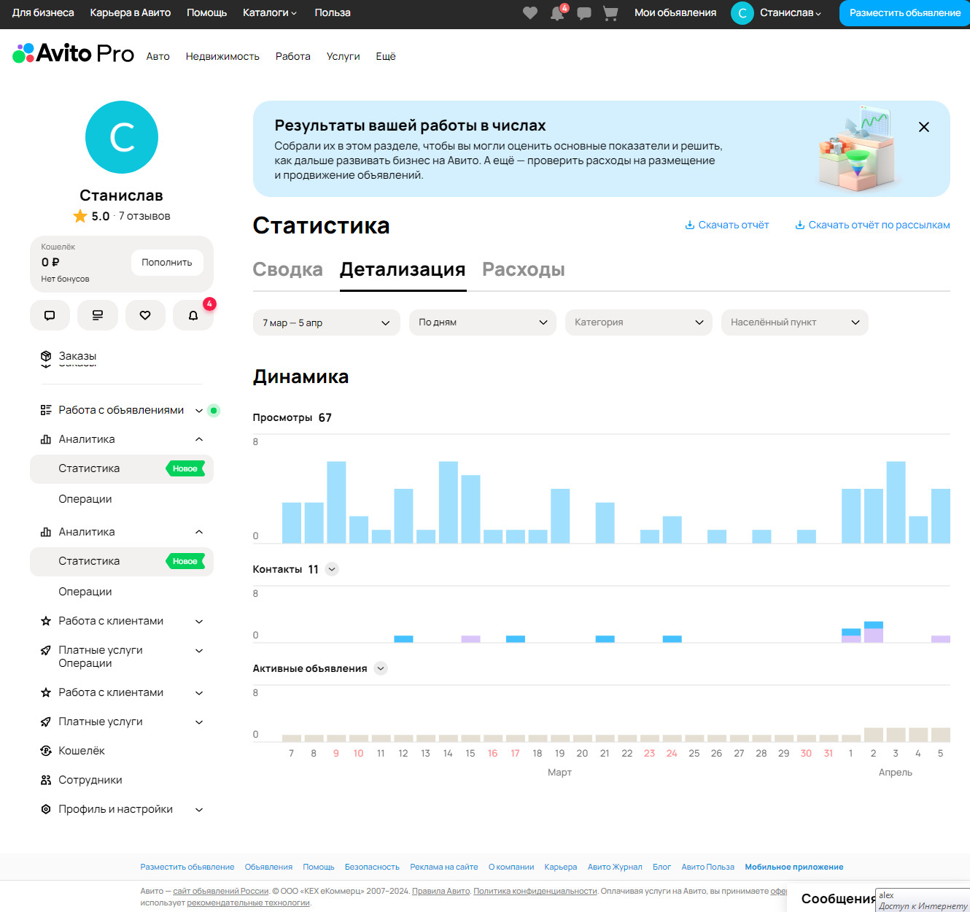This screenshot has width=970, height=912.
Task: Open the Блог footer link
Action: (x=661, y=867)
